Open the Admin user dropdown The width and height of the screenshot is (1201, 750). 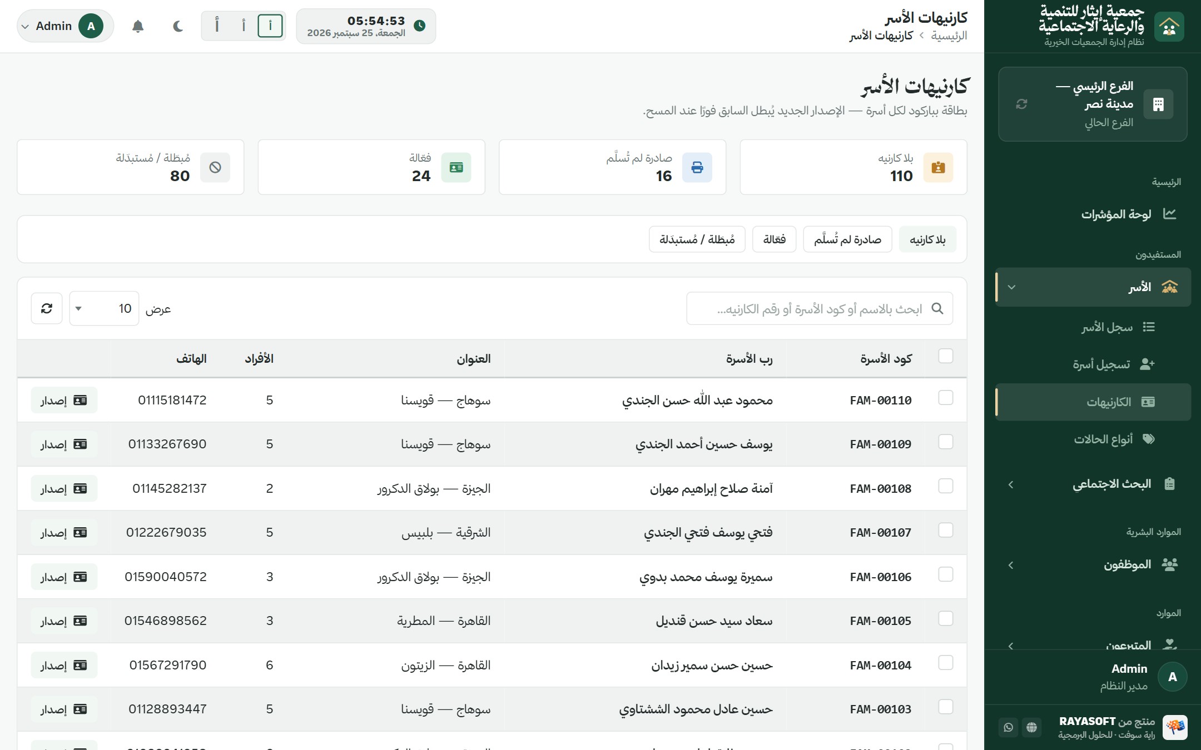[x=65, y=26]
